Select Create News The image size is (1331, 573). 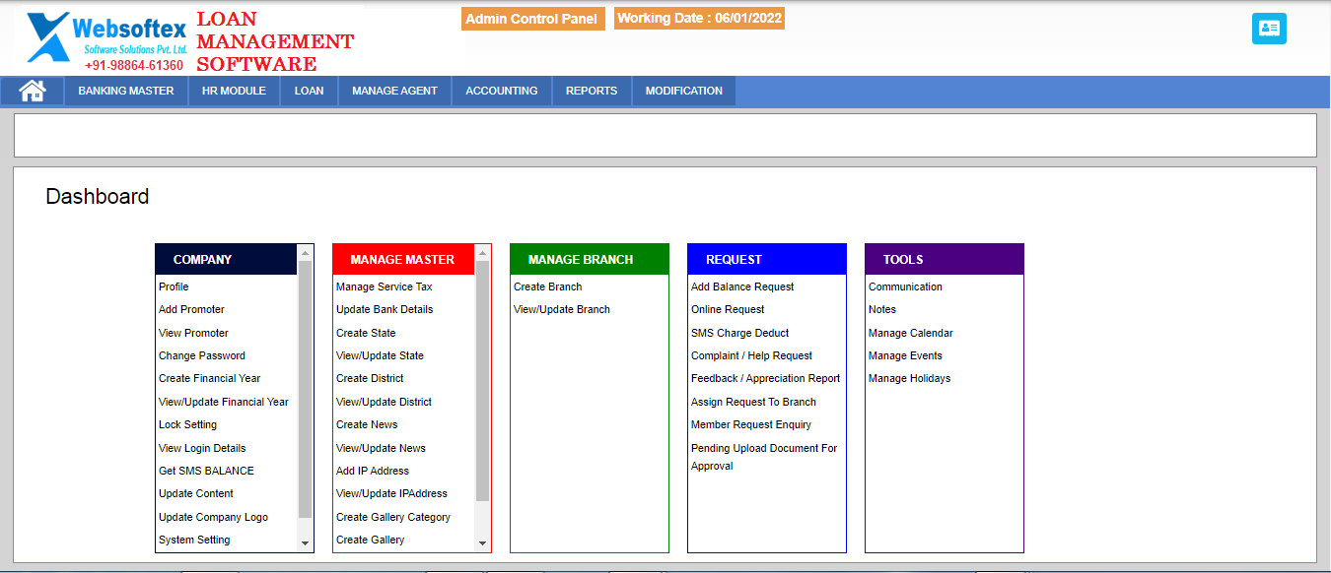[x=367, y=424]
